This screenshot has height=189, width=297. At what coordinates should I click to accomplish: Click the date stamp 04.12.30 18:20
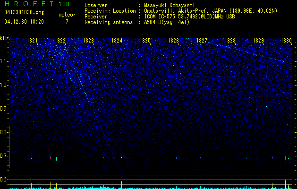24,22
